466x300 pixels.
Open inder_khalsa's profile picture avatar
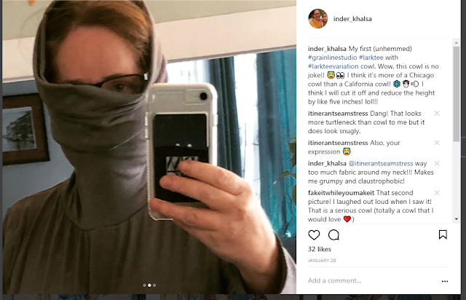click(x=318, y=18)
